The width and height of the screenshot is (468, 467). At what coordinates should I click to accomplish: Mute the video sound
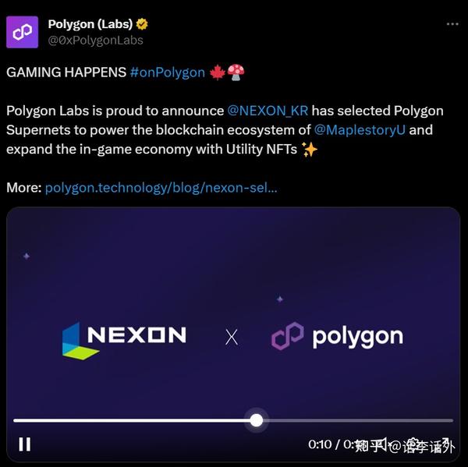(384, 444)
